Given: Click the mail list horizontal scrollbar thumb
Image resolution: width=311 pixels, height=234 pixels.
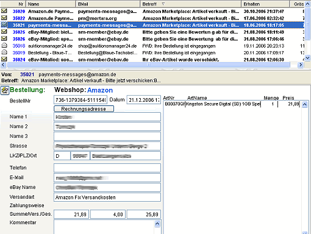Looking at the screenshot, I should coord(149,65).
